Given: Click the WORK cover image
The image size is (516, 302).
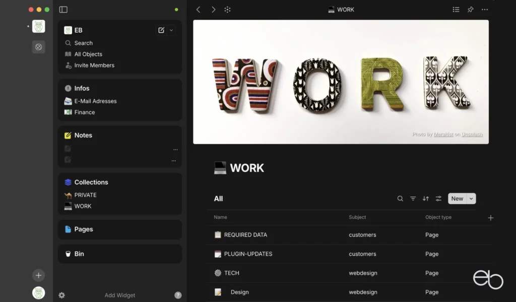Looking at the screenshot, I should [341, 82].
